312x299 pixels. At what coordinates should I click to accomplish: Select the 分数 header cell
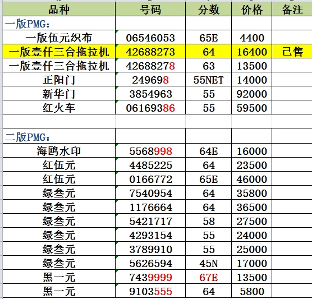208,10
